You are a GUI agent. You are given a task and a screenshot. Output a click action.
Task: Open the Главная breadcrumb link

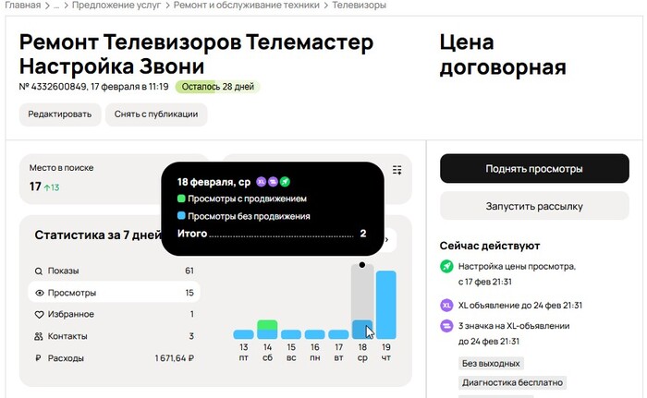[23, 6]
